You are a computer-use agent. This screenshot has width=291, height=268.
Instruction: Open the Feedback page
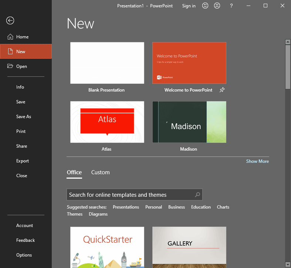[x=26, y=240]
